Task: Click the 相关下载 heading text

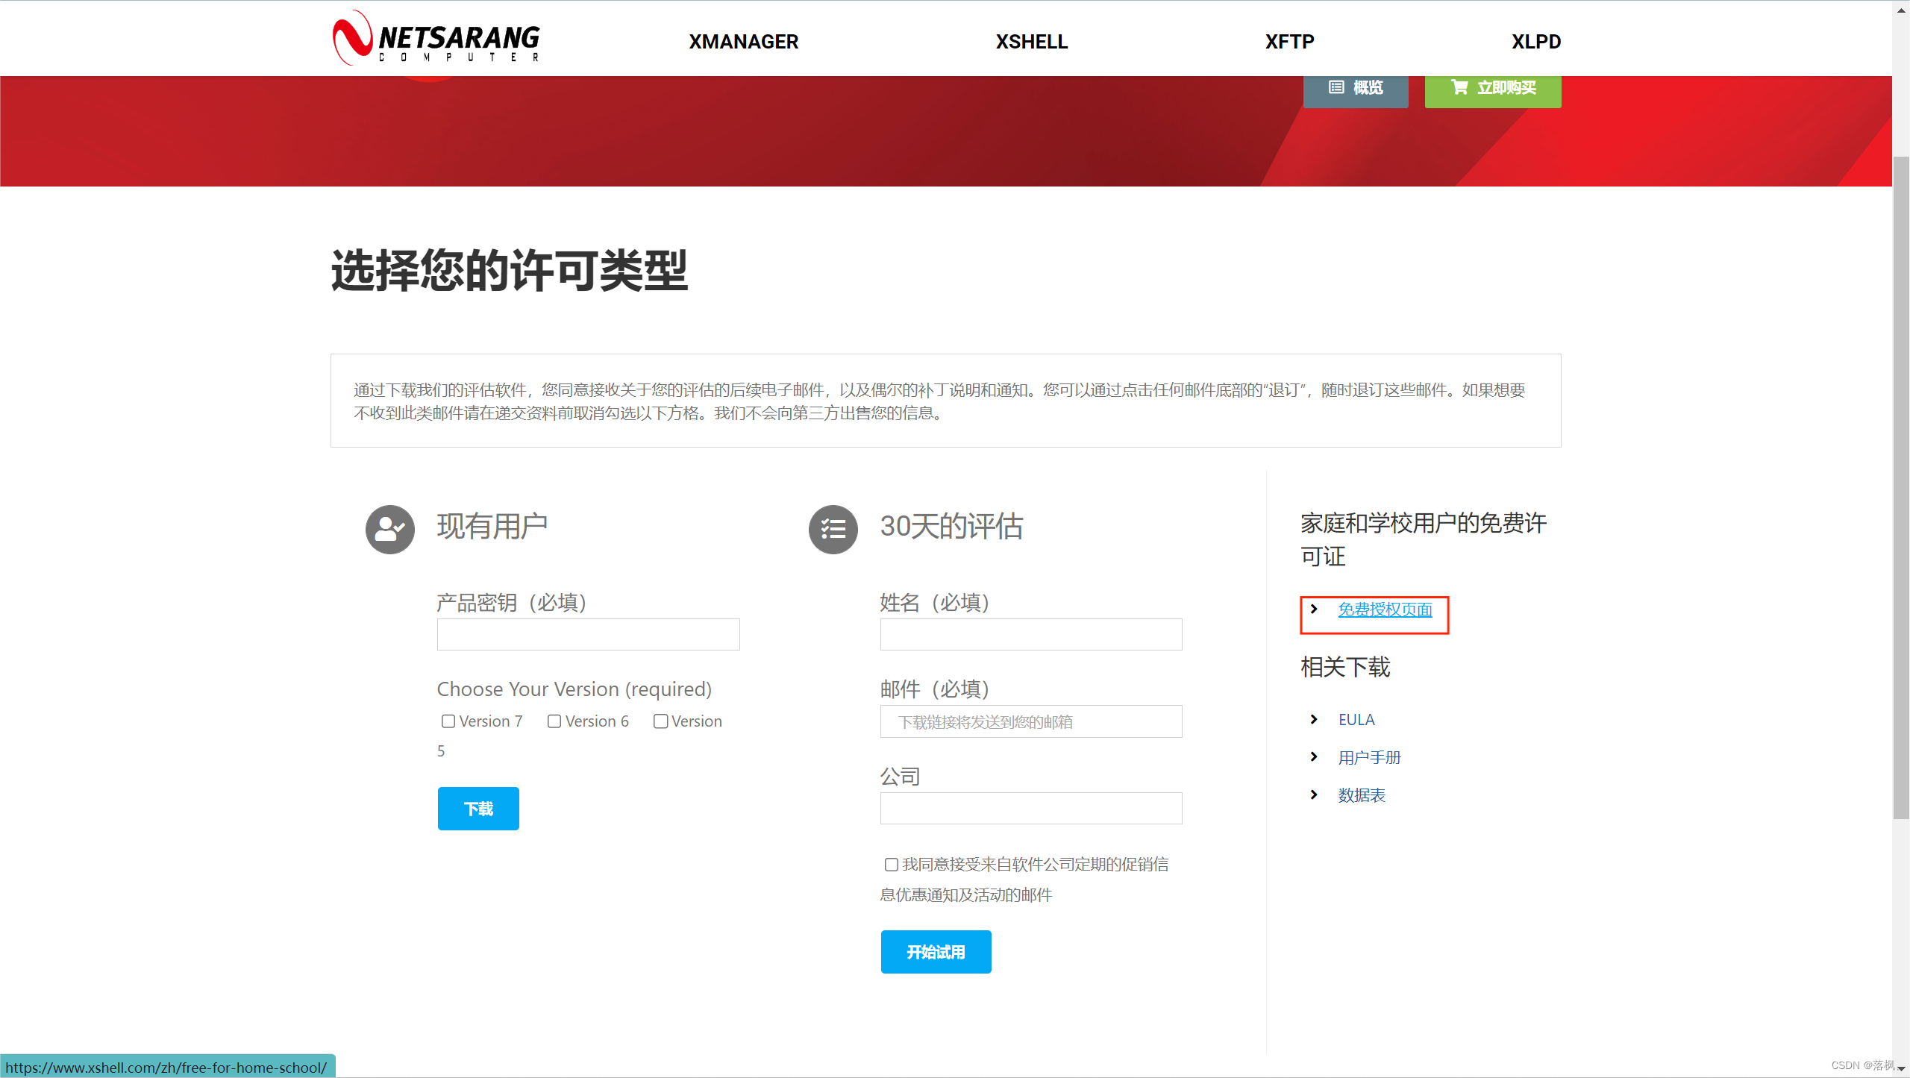Action: pos(1345,667)
